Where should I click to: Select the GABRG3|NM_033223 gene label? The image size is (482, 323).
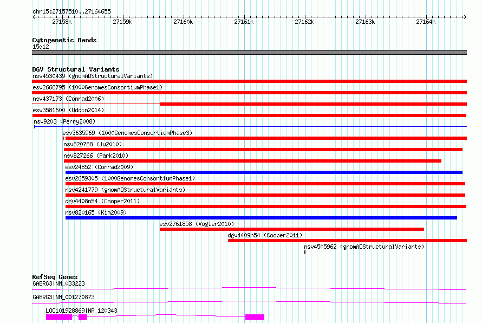[x=58, y=283]
